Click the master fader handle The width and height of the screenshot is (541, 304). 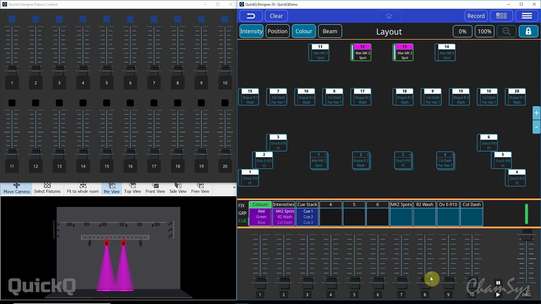pos(527,236)
